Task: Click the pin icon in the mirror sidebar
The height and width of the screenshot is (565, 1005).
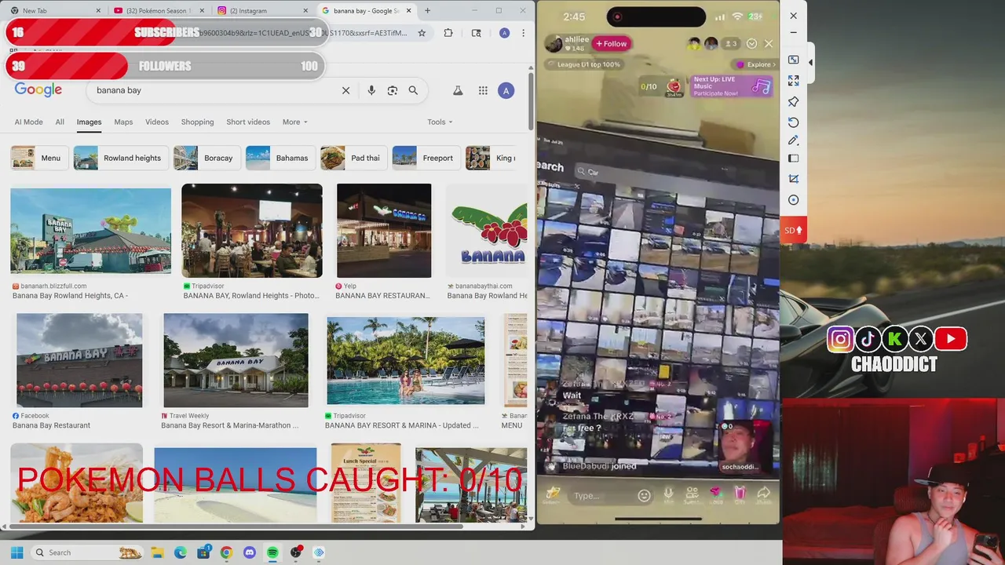Action: coord(793,101)
